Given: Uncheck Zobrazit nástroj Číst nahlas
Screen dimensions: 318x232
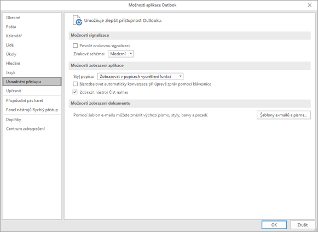Looking at the screenshot, I should (75, 92).
